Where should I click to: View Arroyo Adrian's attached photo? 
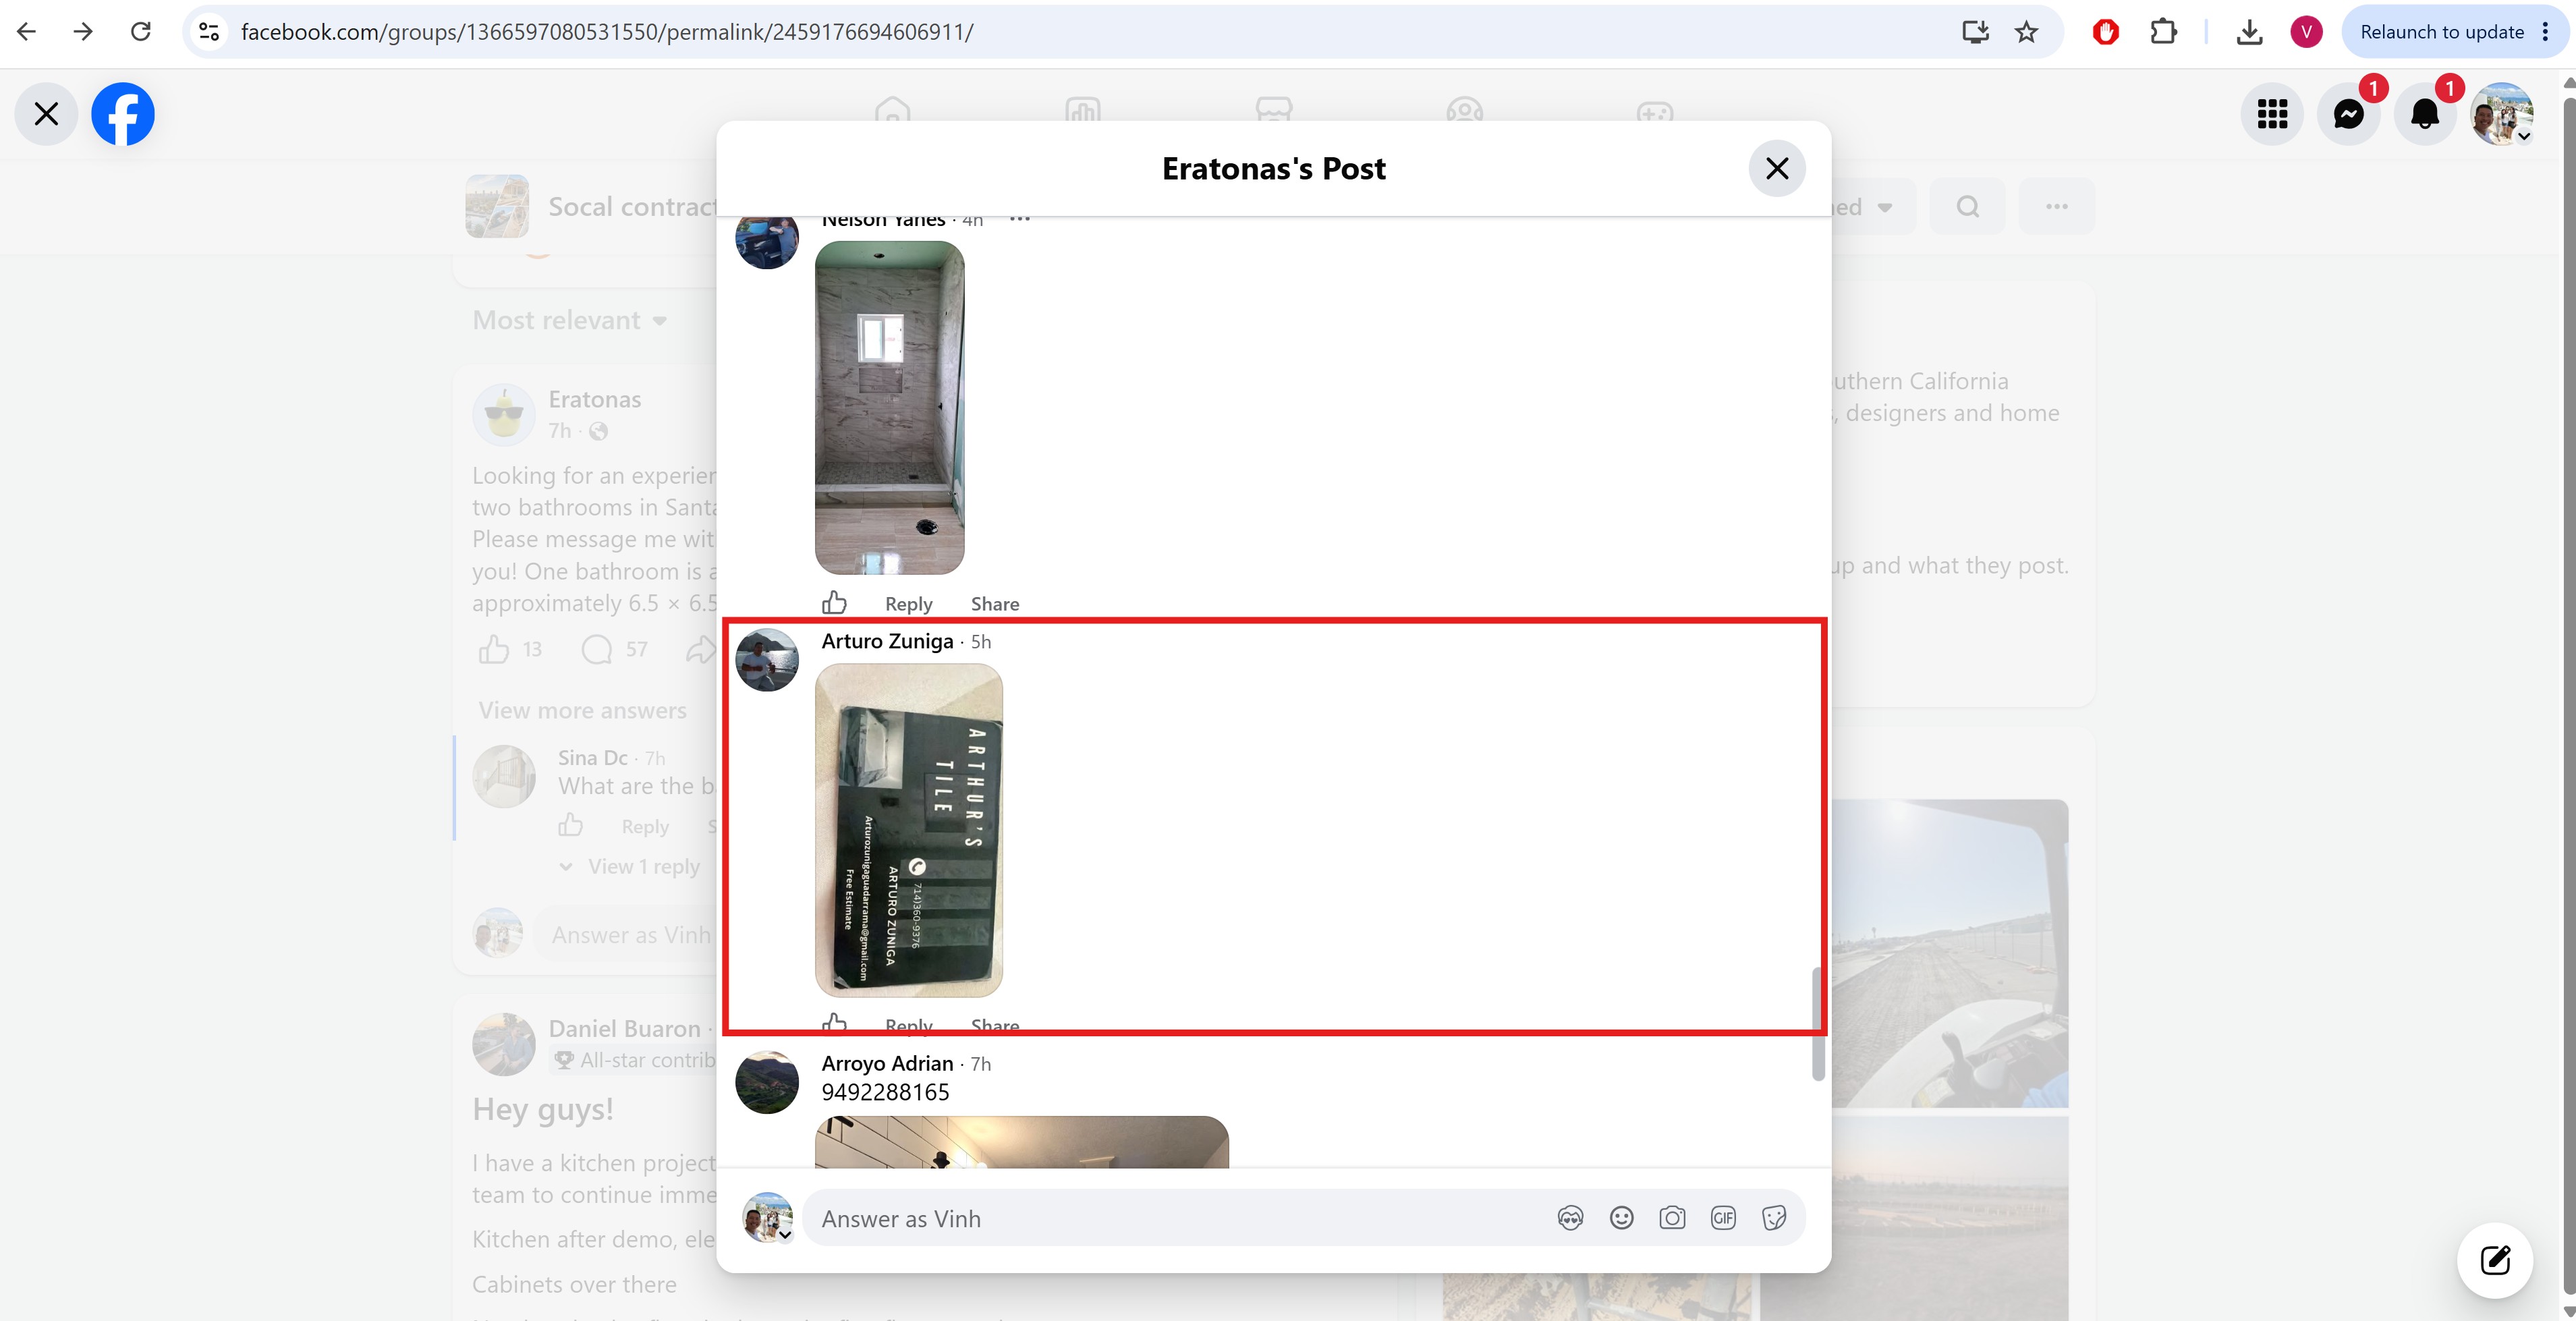(1022, 1142)
